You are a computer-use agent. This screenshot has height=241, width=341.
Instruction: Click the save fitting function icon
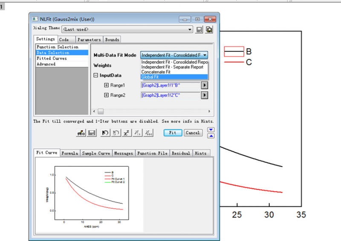coord(92,133)
